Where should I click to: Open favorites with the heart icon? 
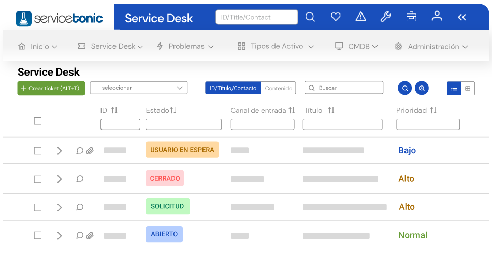tap(336, 17)
